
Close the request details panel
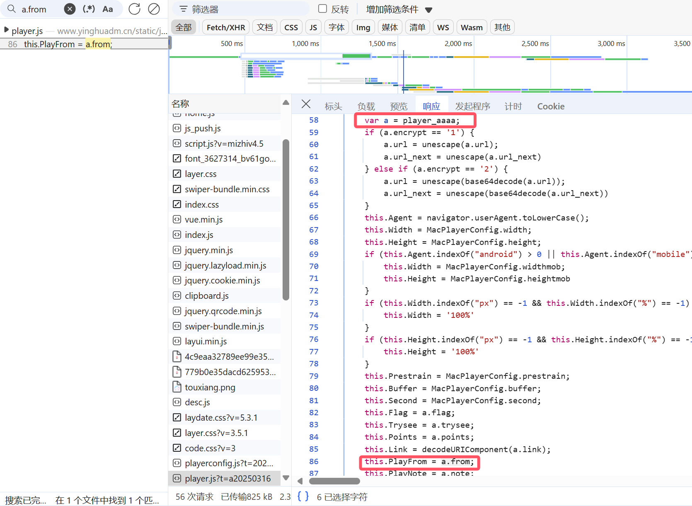pyautogui.click(x=306, y=104)
